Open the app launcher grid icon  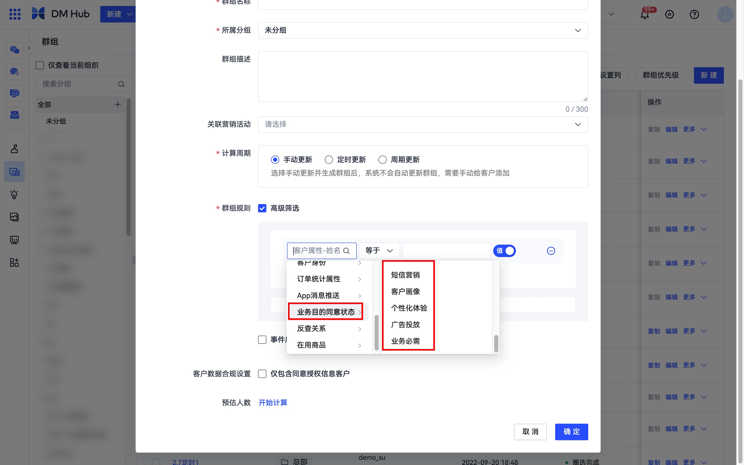15,14
